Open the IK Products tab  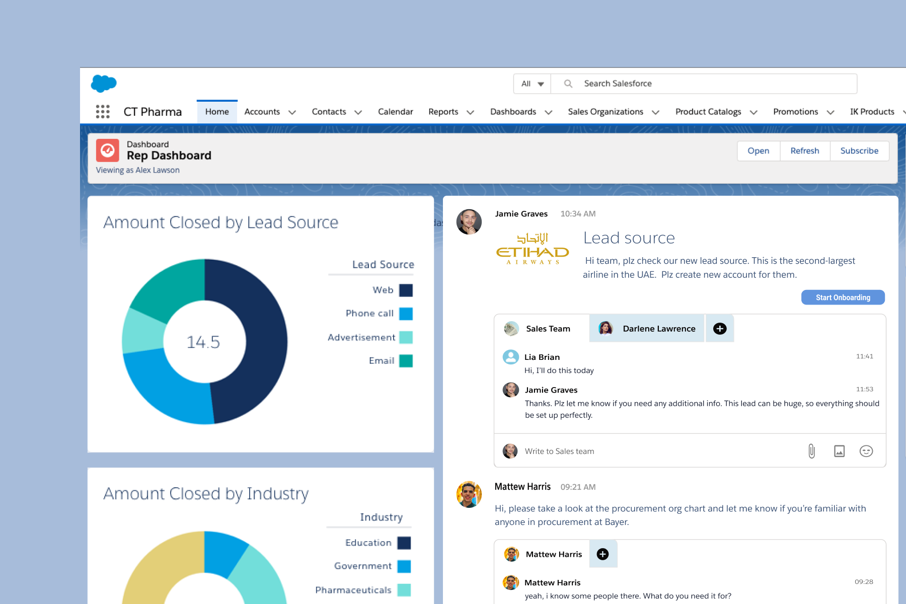point(872,112)
